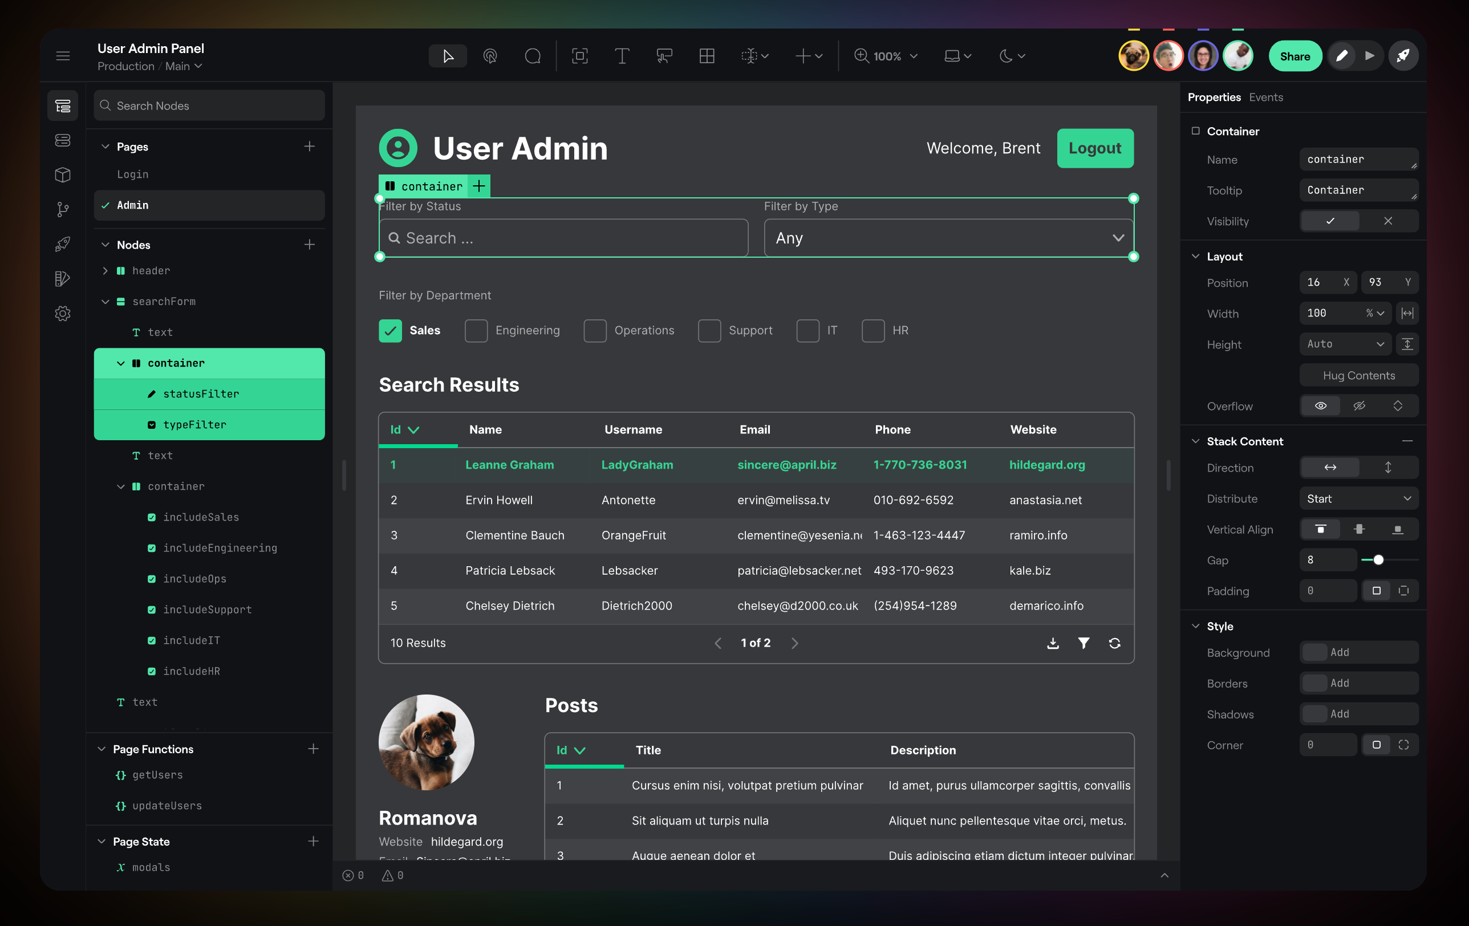Screen dimensions: 1469x926
Task: Open the Distribute Start dropdown
Action: pos(1358,498)
